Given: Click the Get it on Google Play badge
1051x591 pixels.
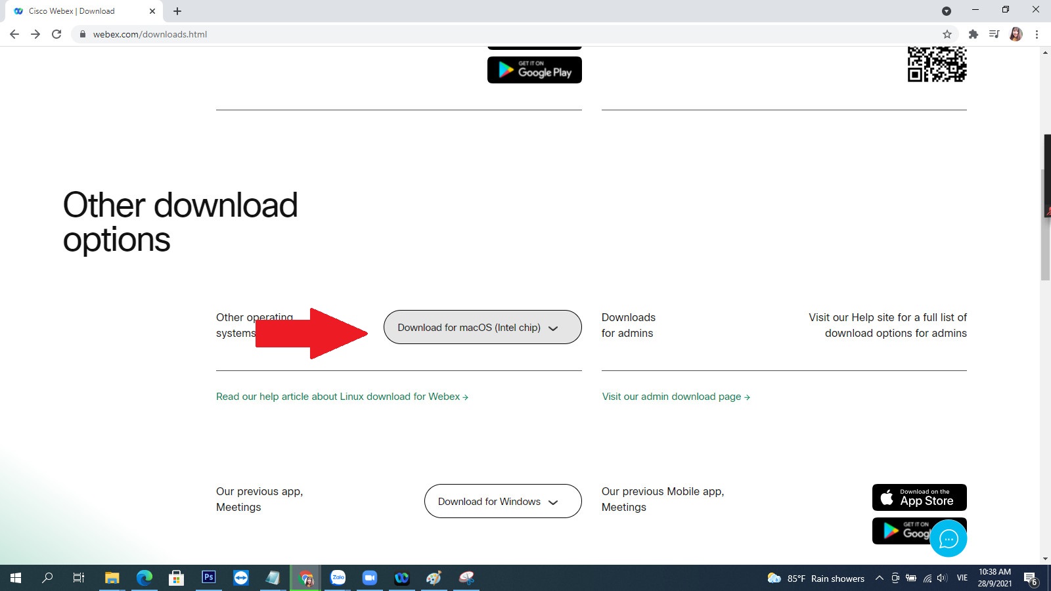Looking at the screenshot, I should pyautogui.click(x=534, y=70).
